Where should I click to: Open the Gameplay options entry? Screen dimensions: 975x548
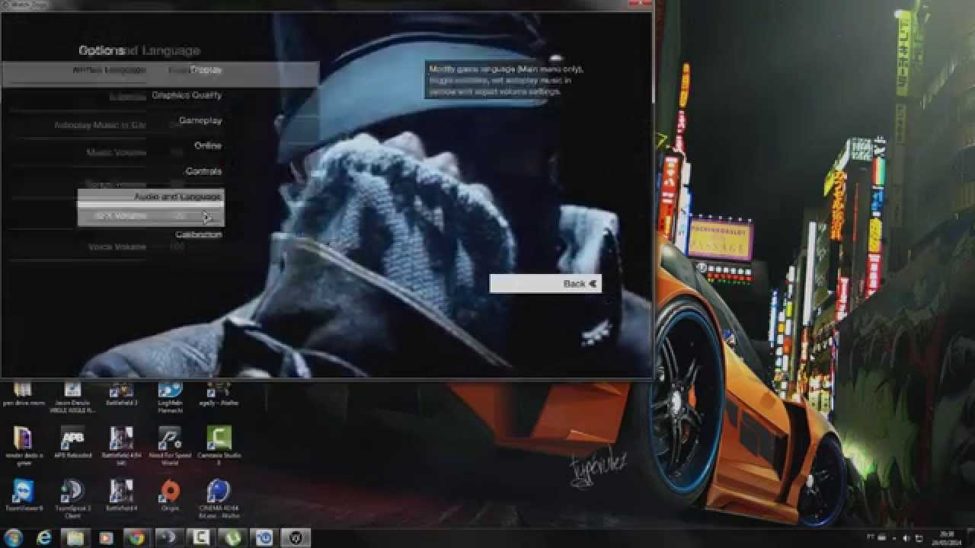[x=200, y=120]
